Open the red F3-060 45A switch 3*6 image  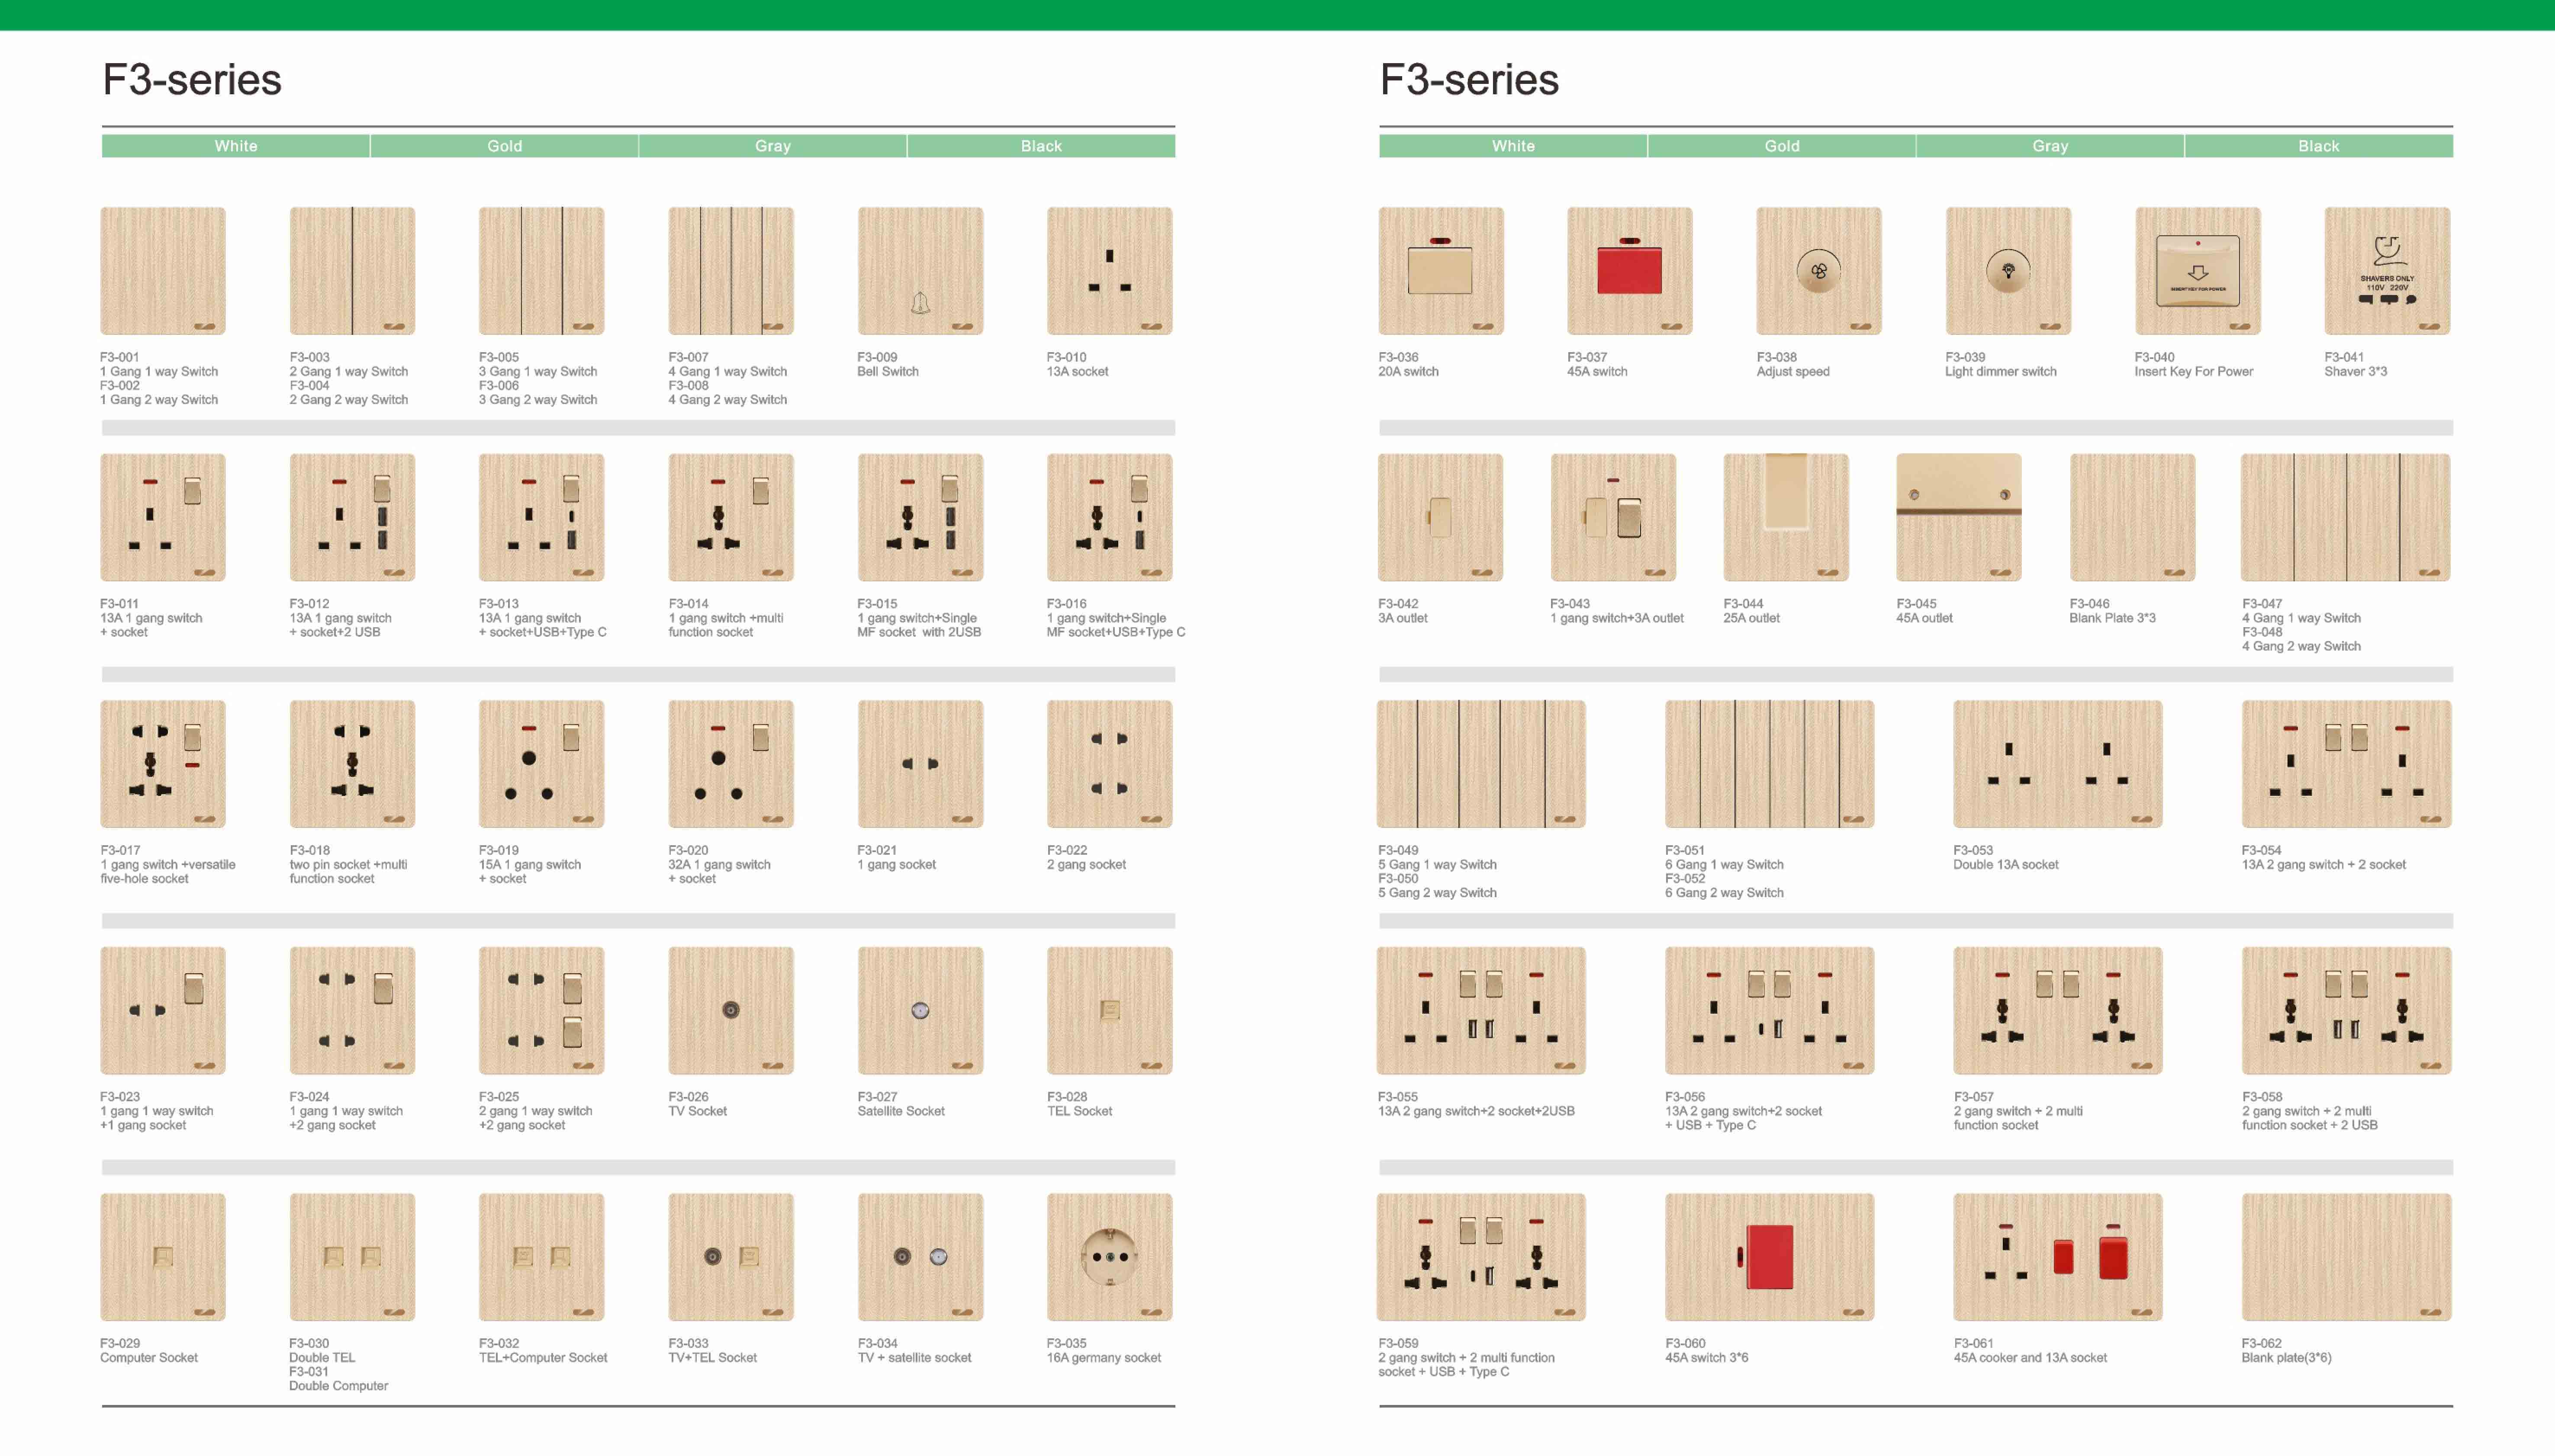pyautogui.click(x=1770, y=1257)
